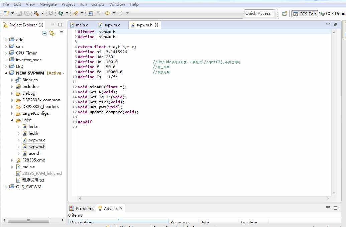Image resolution: width=346 pixels, height=227 pixels.
Task: Open the Scripts menu
Action: (98, 4)
